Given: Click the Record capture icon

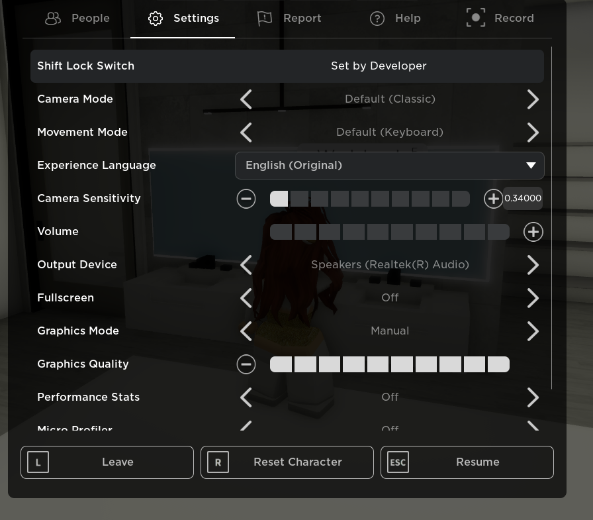Looking at the screenshot, I should [476, 18].
